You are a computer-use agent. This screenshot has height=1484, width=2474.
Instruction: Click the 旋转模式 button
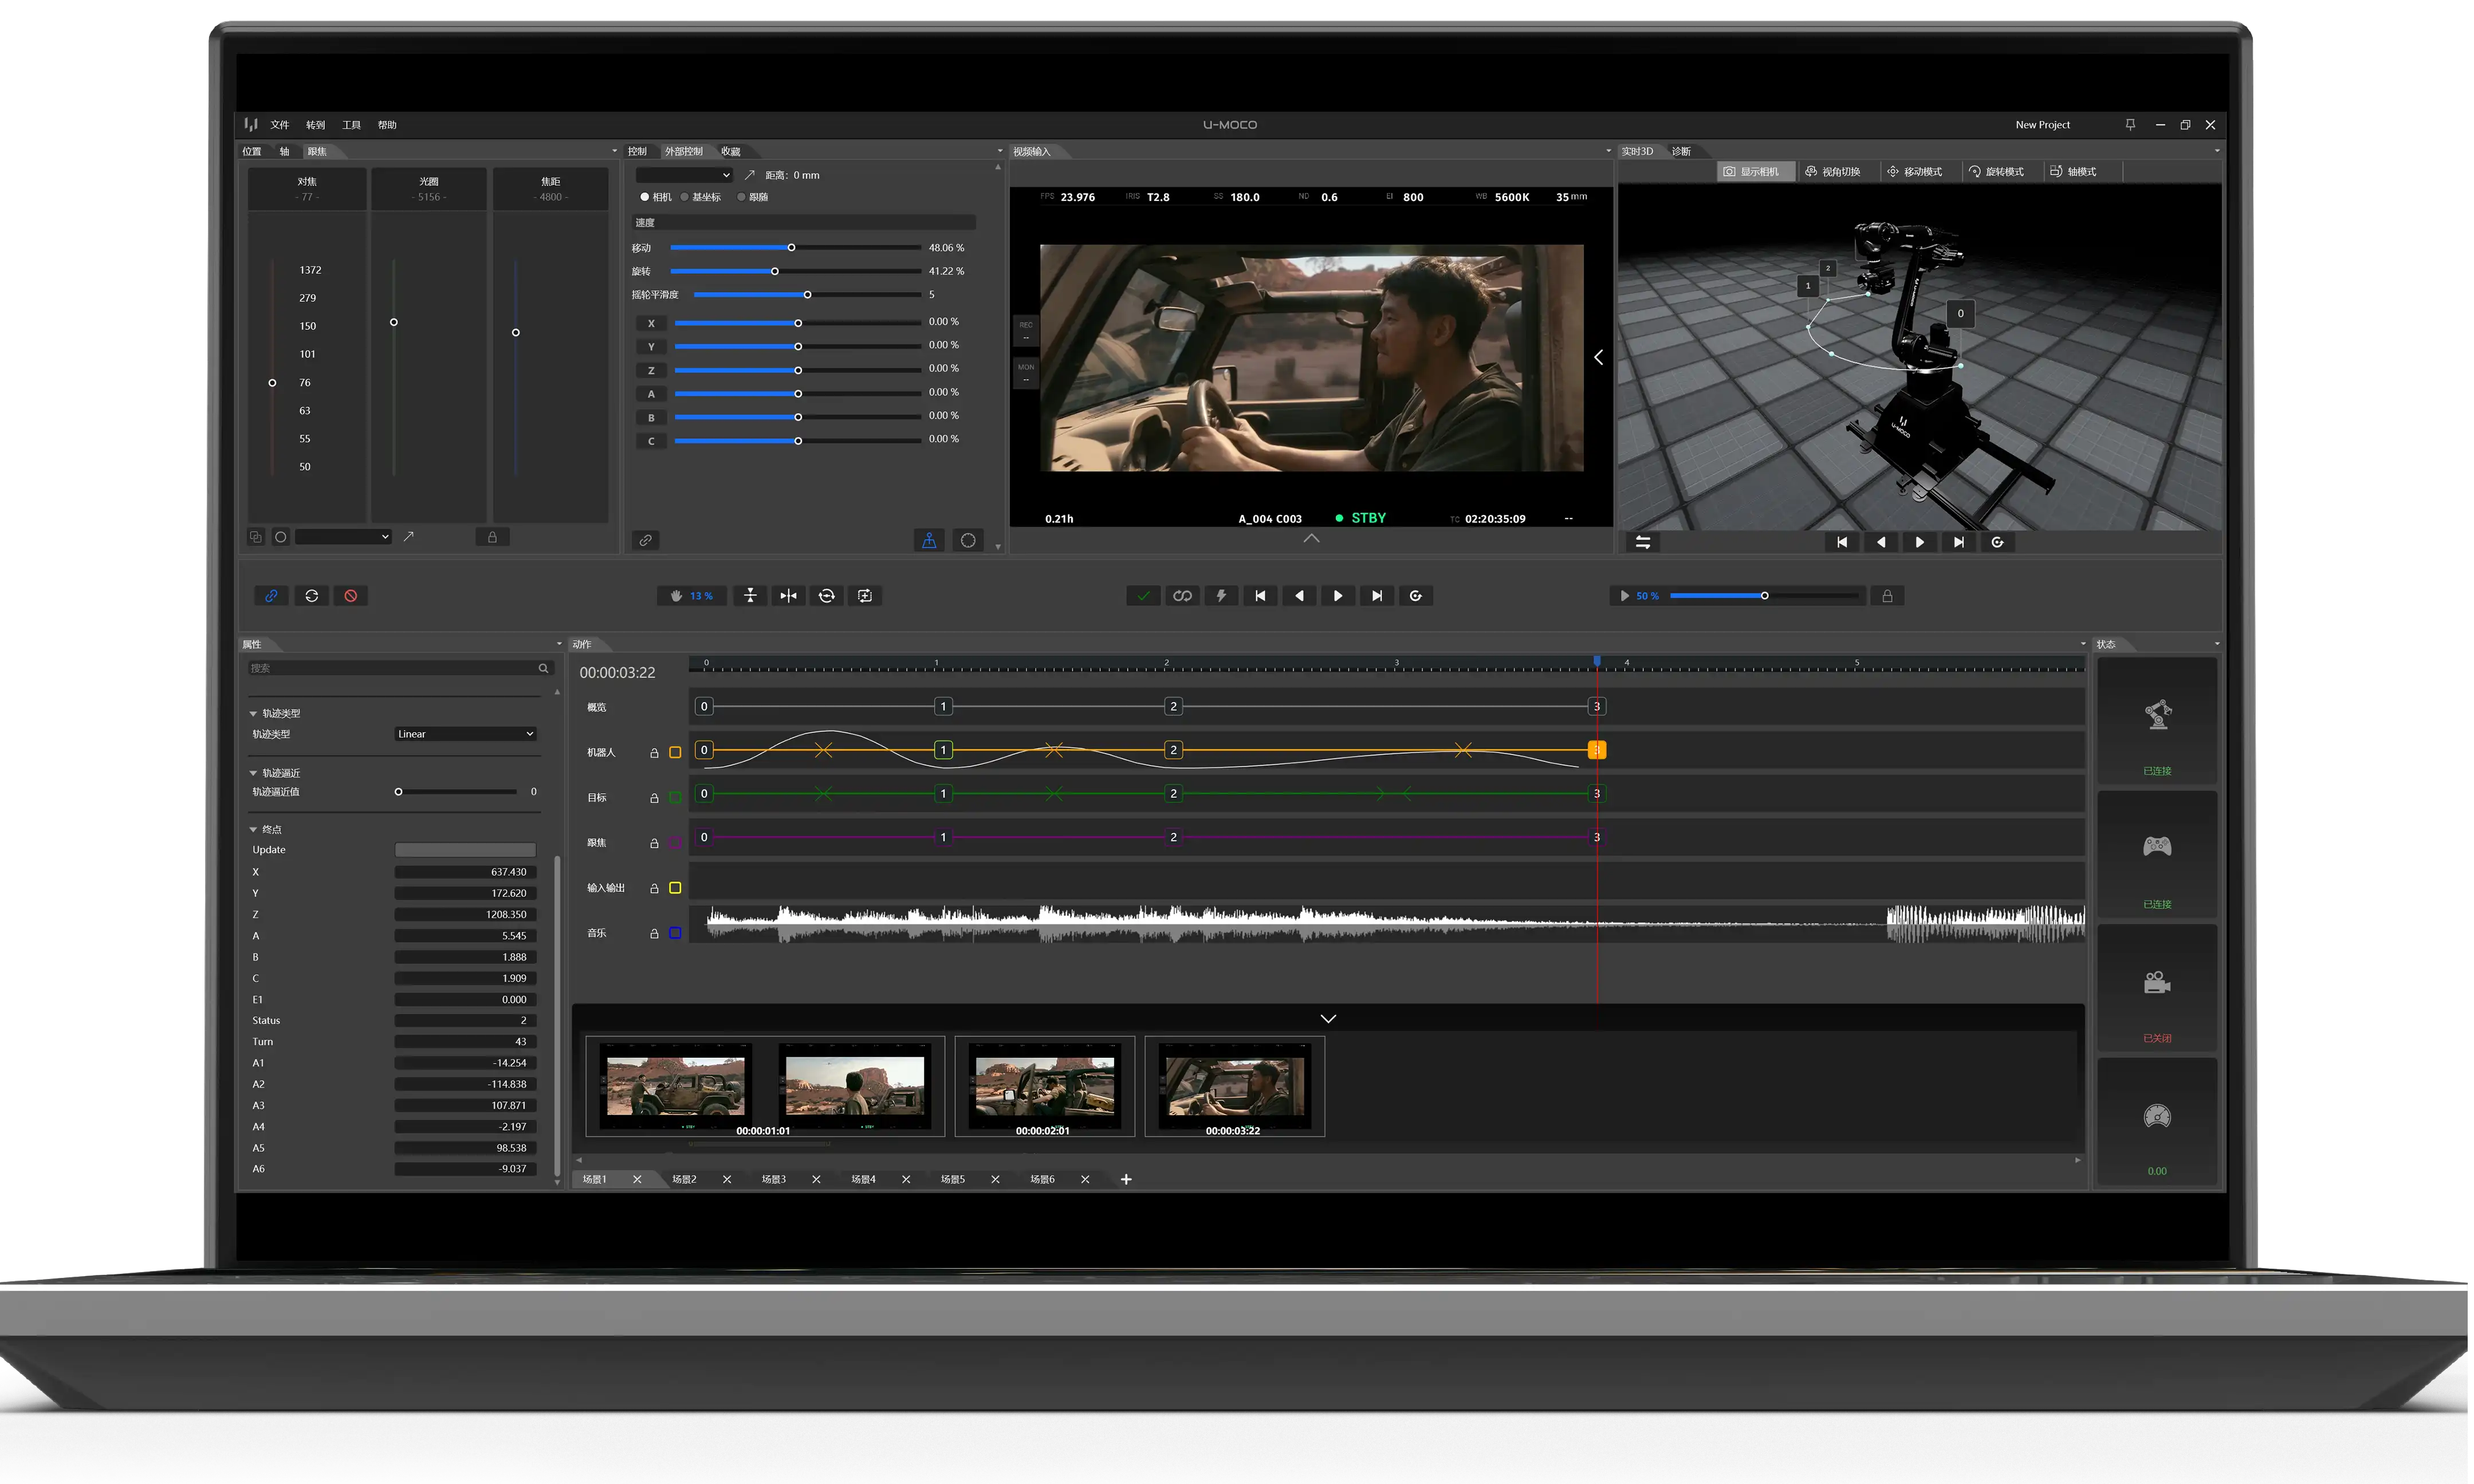point(1996,172)
